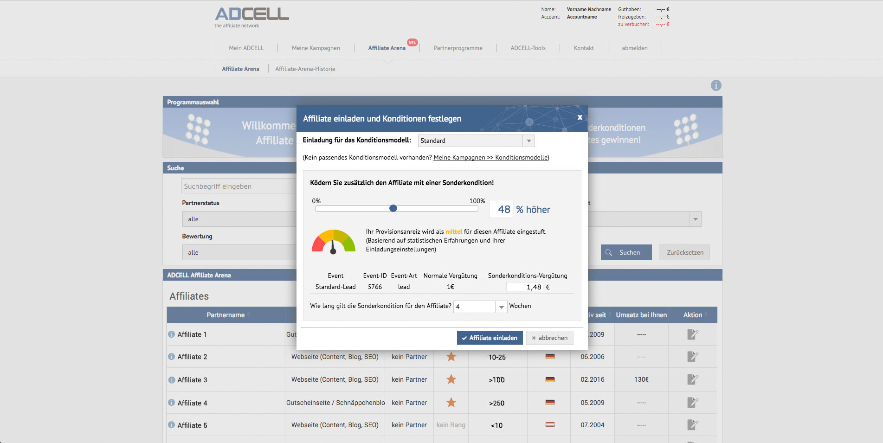Click the info icon beside Affiliate 4

pos(171,403)
